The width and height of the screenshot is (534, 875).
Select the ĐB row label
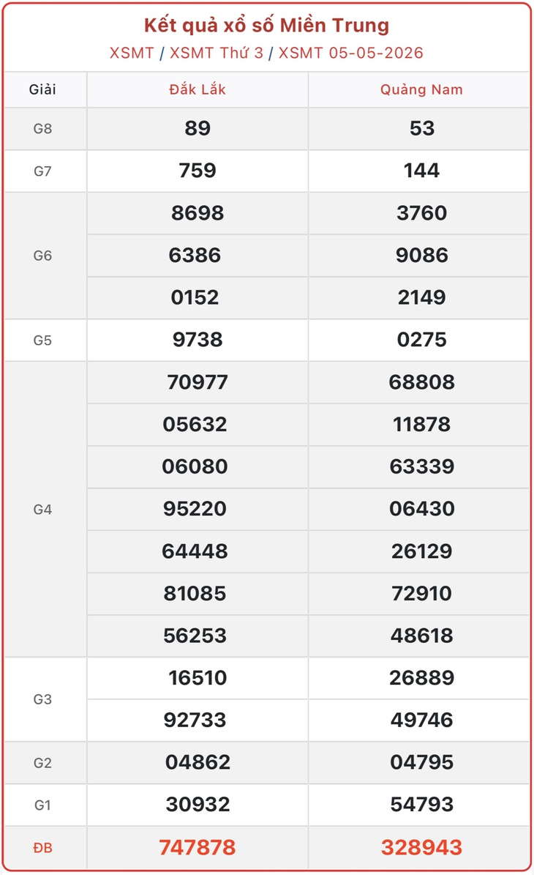[x=43, y=848]
